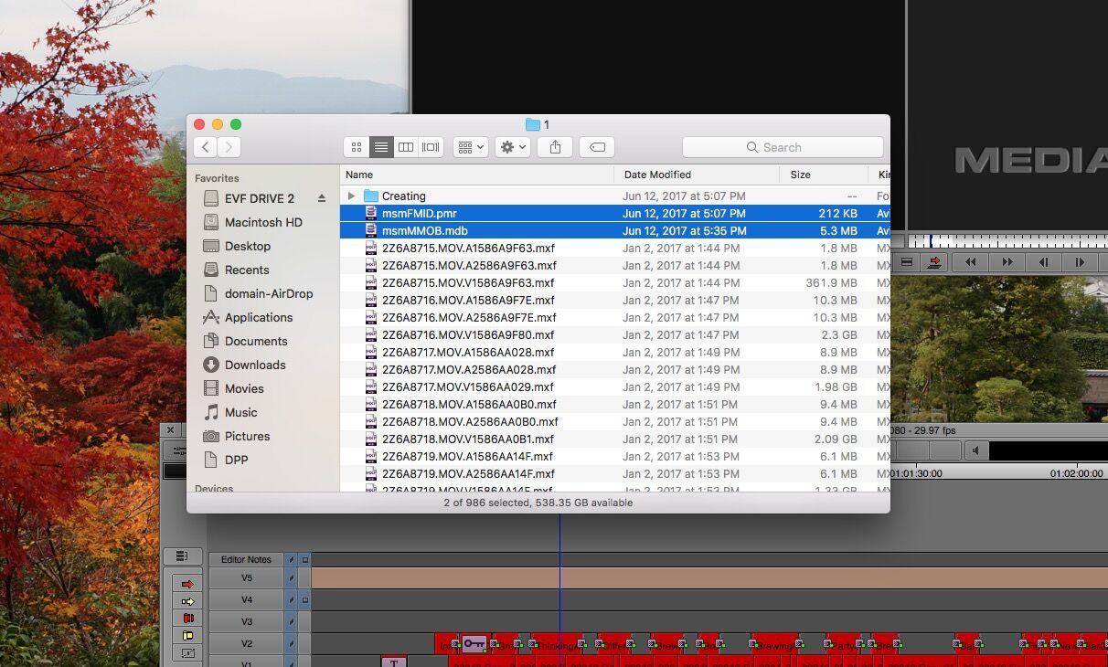
Task: Move the monitor position bar playhead
Action: (931, 241)
